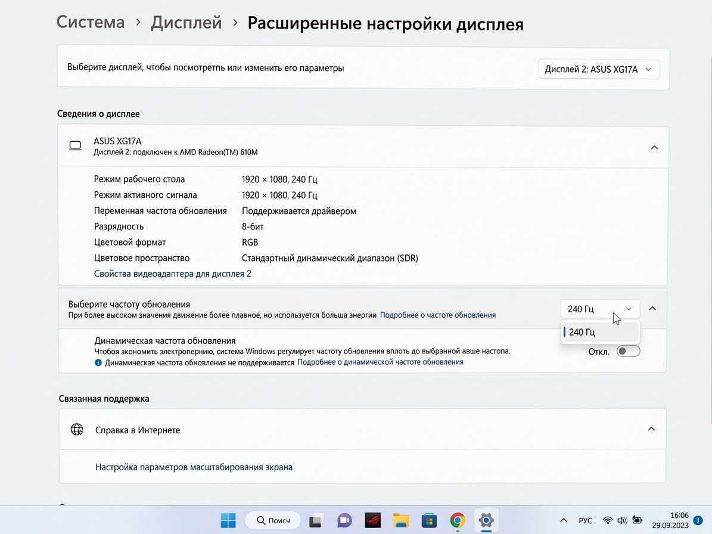This screenshot has width=712, height=534.
Task: Switch the РУС input language indicator
Action: point(585,520)
